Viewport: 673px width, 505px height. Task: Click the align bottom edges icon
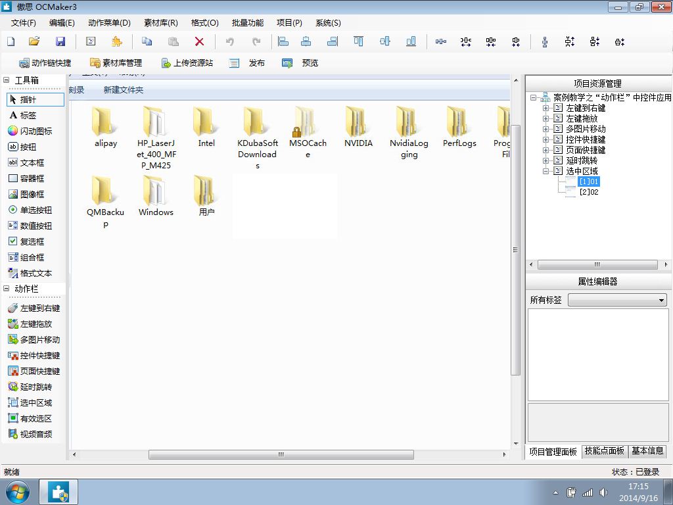click(x=411, y=41)
